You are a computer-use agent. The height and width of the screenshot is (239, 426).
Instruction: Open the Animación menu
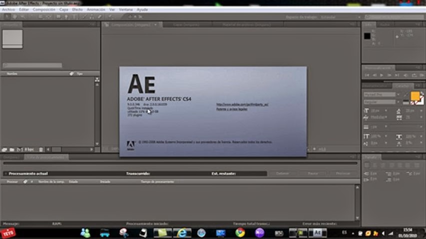coord(95,9)
